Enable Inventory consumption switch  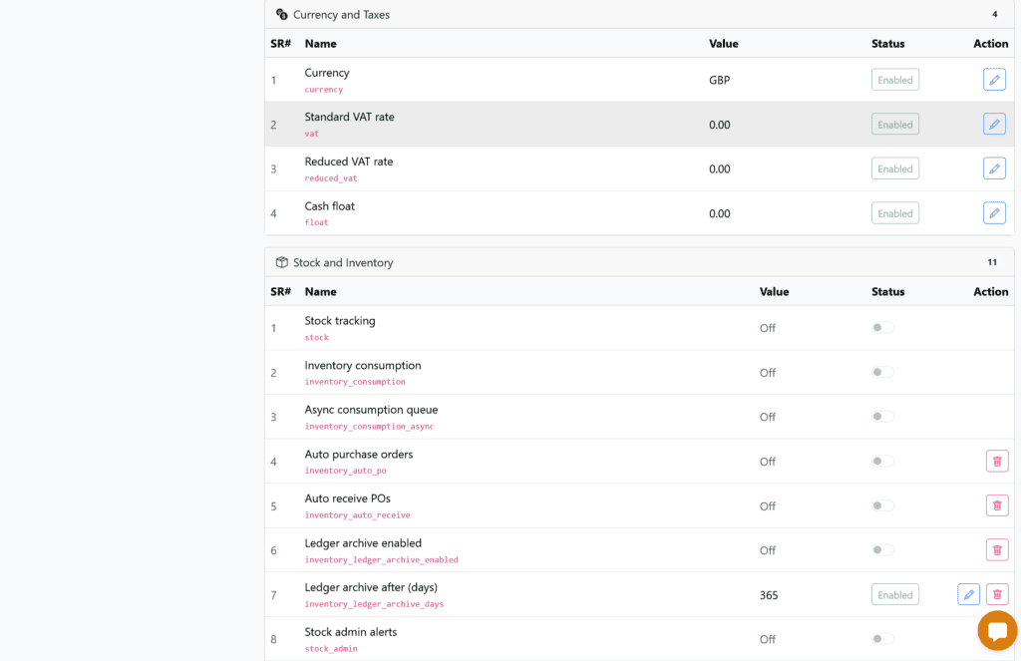point(883,372)
